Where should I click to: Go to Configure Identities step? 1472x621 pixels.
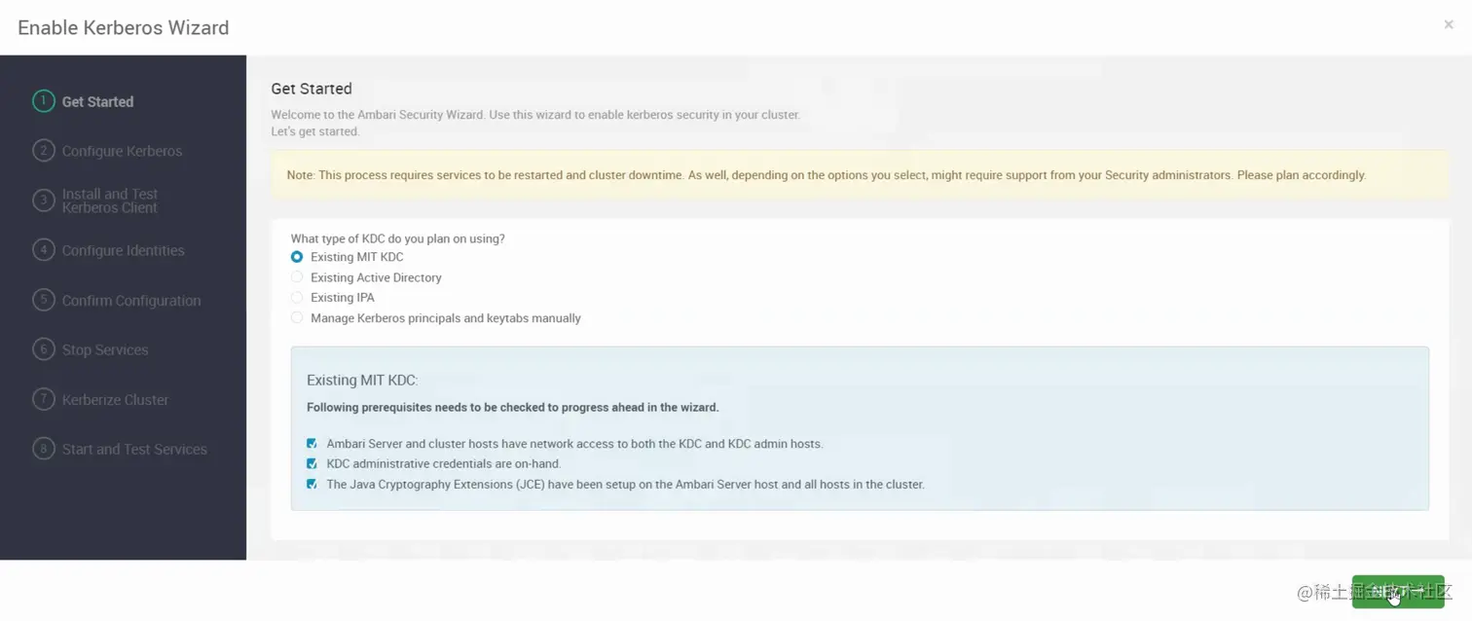coord(123,250)
